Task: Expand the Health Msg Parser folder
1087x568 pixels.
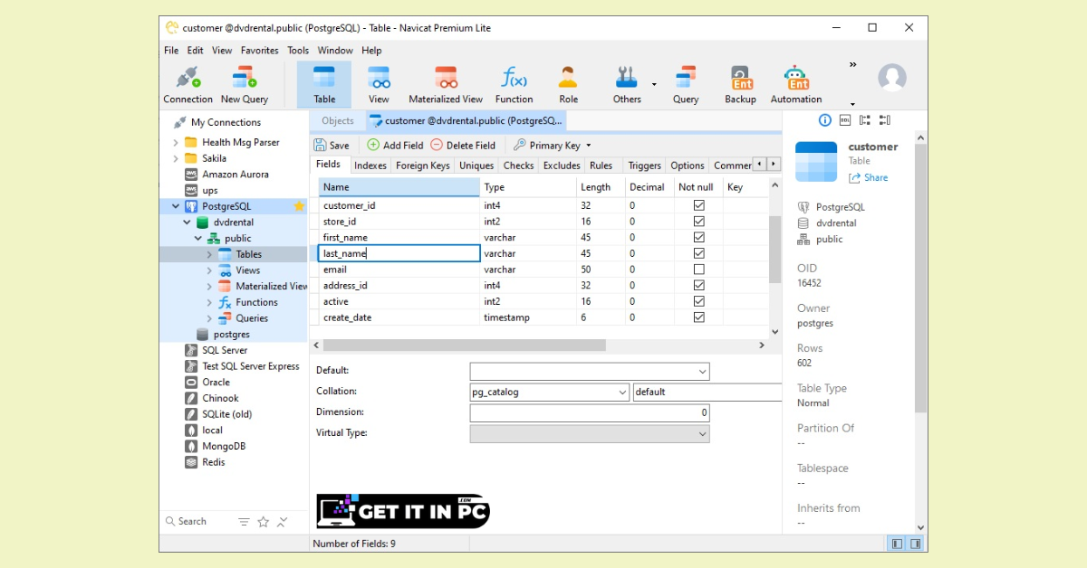Action: click(x=176, y=142)
